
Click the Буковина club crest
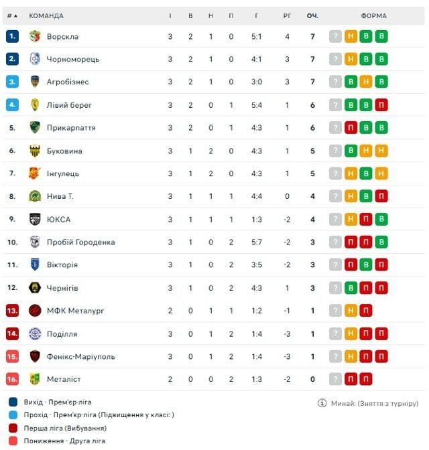click(35, 151)
